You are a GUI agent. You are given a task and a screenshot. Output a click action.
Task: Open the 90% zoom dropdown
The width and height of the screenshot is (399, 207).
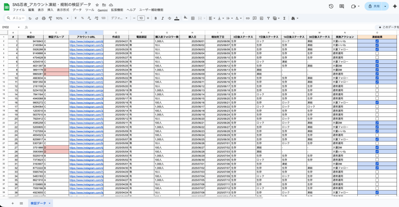coord(62,18)
